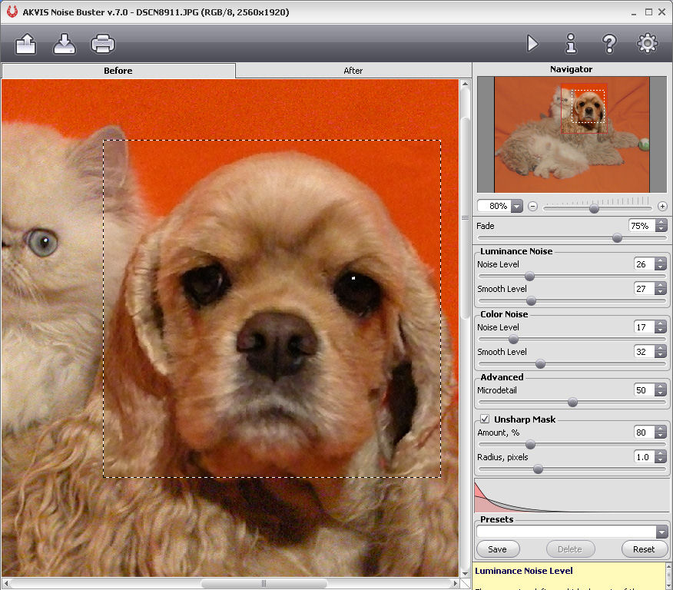Zoom in using the plus icon

click(x=662, y=207)
